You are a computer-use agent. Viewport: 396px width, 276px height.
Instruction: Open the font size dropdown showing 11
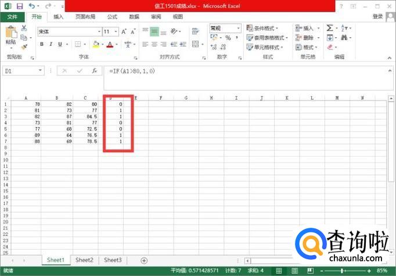(x=116, y=31)
